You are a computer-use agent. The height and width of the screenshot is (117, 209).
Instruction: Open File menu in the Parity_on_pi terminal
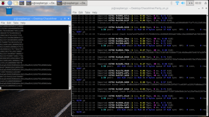point(75,13)
